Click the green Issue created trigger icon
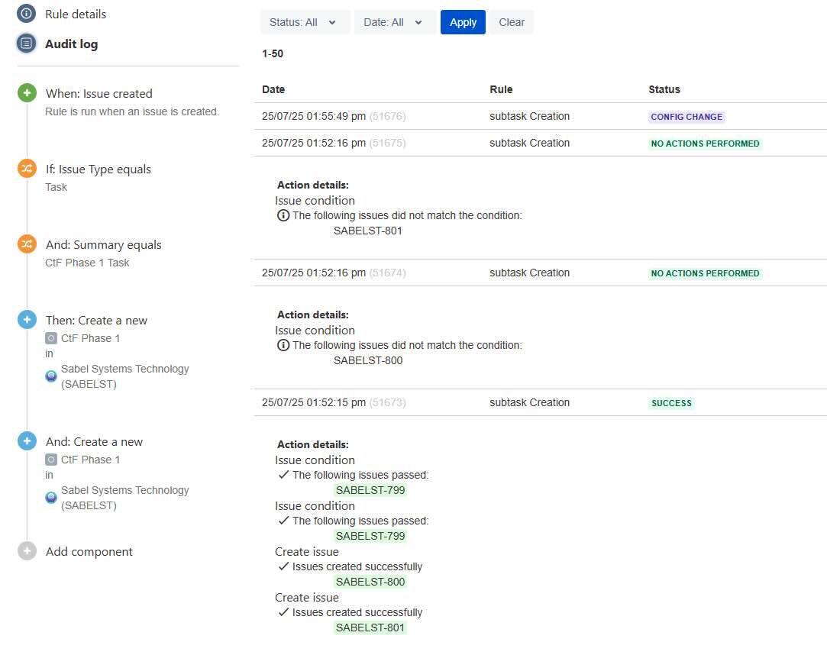This screenshot has height=655, width=827. tap(27, 93)
